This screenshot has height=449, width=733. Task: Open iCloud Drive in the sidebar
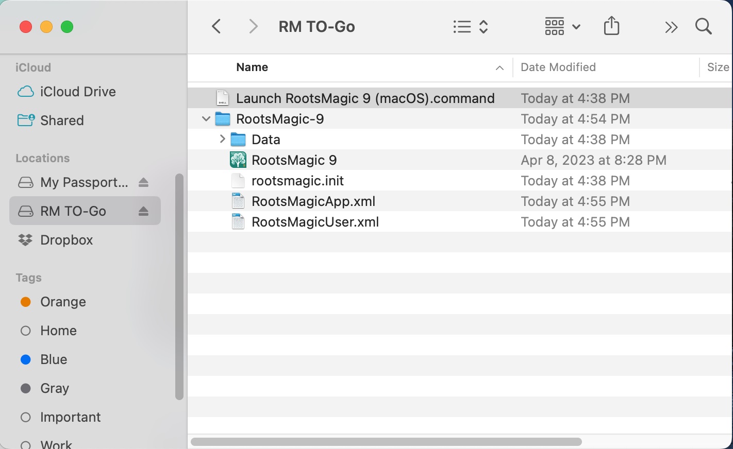[x=77, y=92]
